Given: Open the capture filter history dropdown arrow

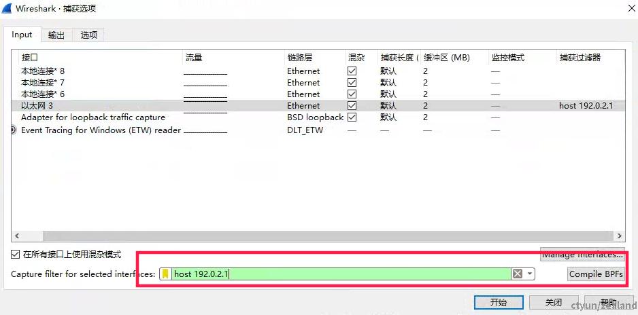Looking at the screenshot, I should [x=529, y=274].
